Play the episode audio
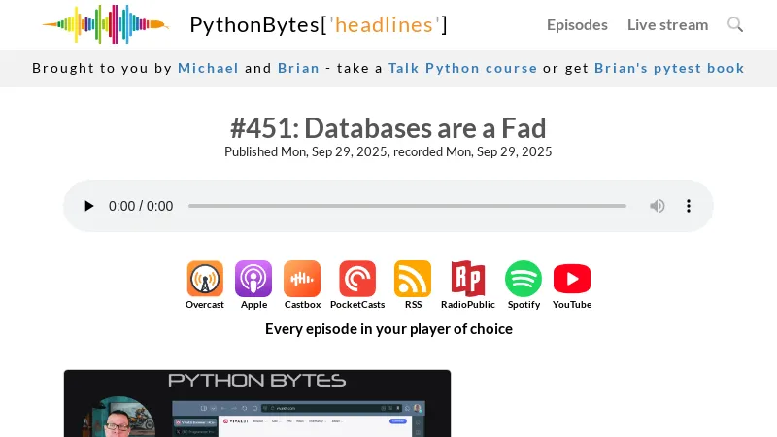Screen dimensions: 777x437 tap(89, 206)
